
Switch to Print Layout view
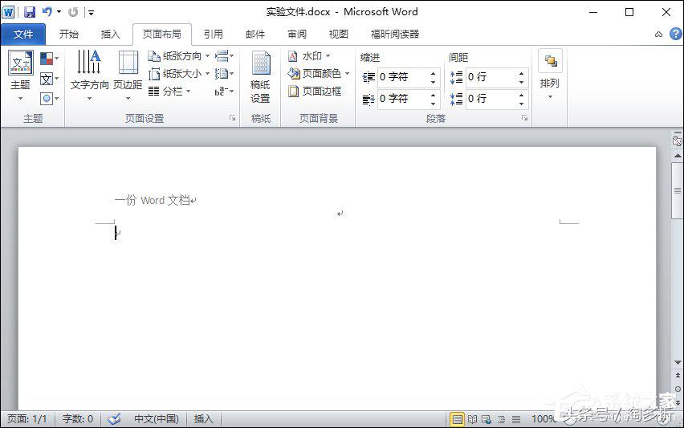457,419
